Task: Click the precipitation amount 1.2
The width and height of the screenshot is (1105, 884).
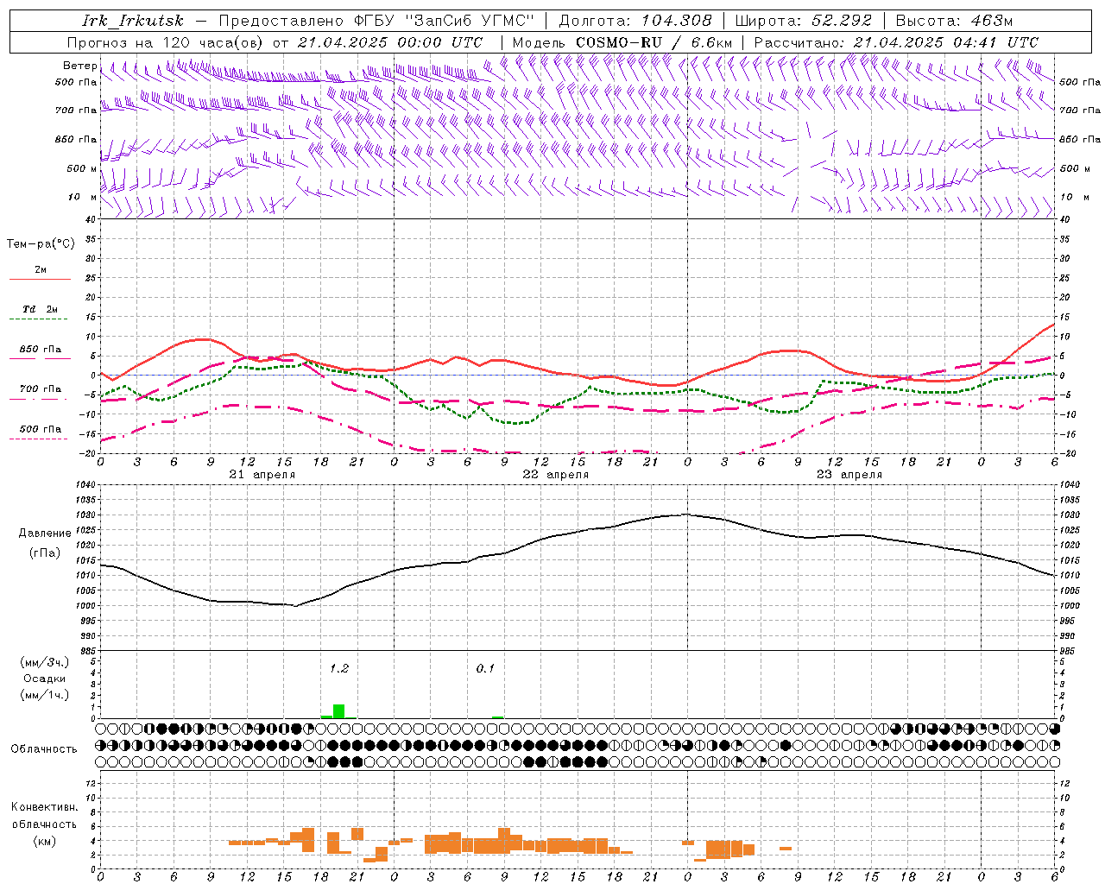Action: pyautogui.click(x=339, y=668)
